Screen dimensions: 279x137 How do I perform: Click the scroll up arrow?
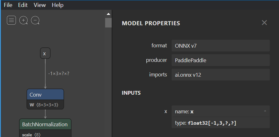(x=108, y=14)
